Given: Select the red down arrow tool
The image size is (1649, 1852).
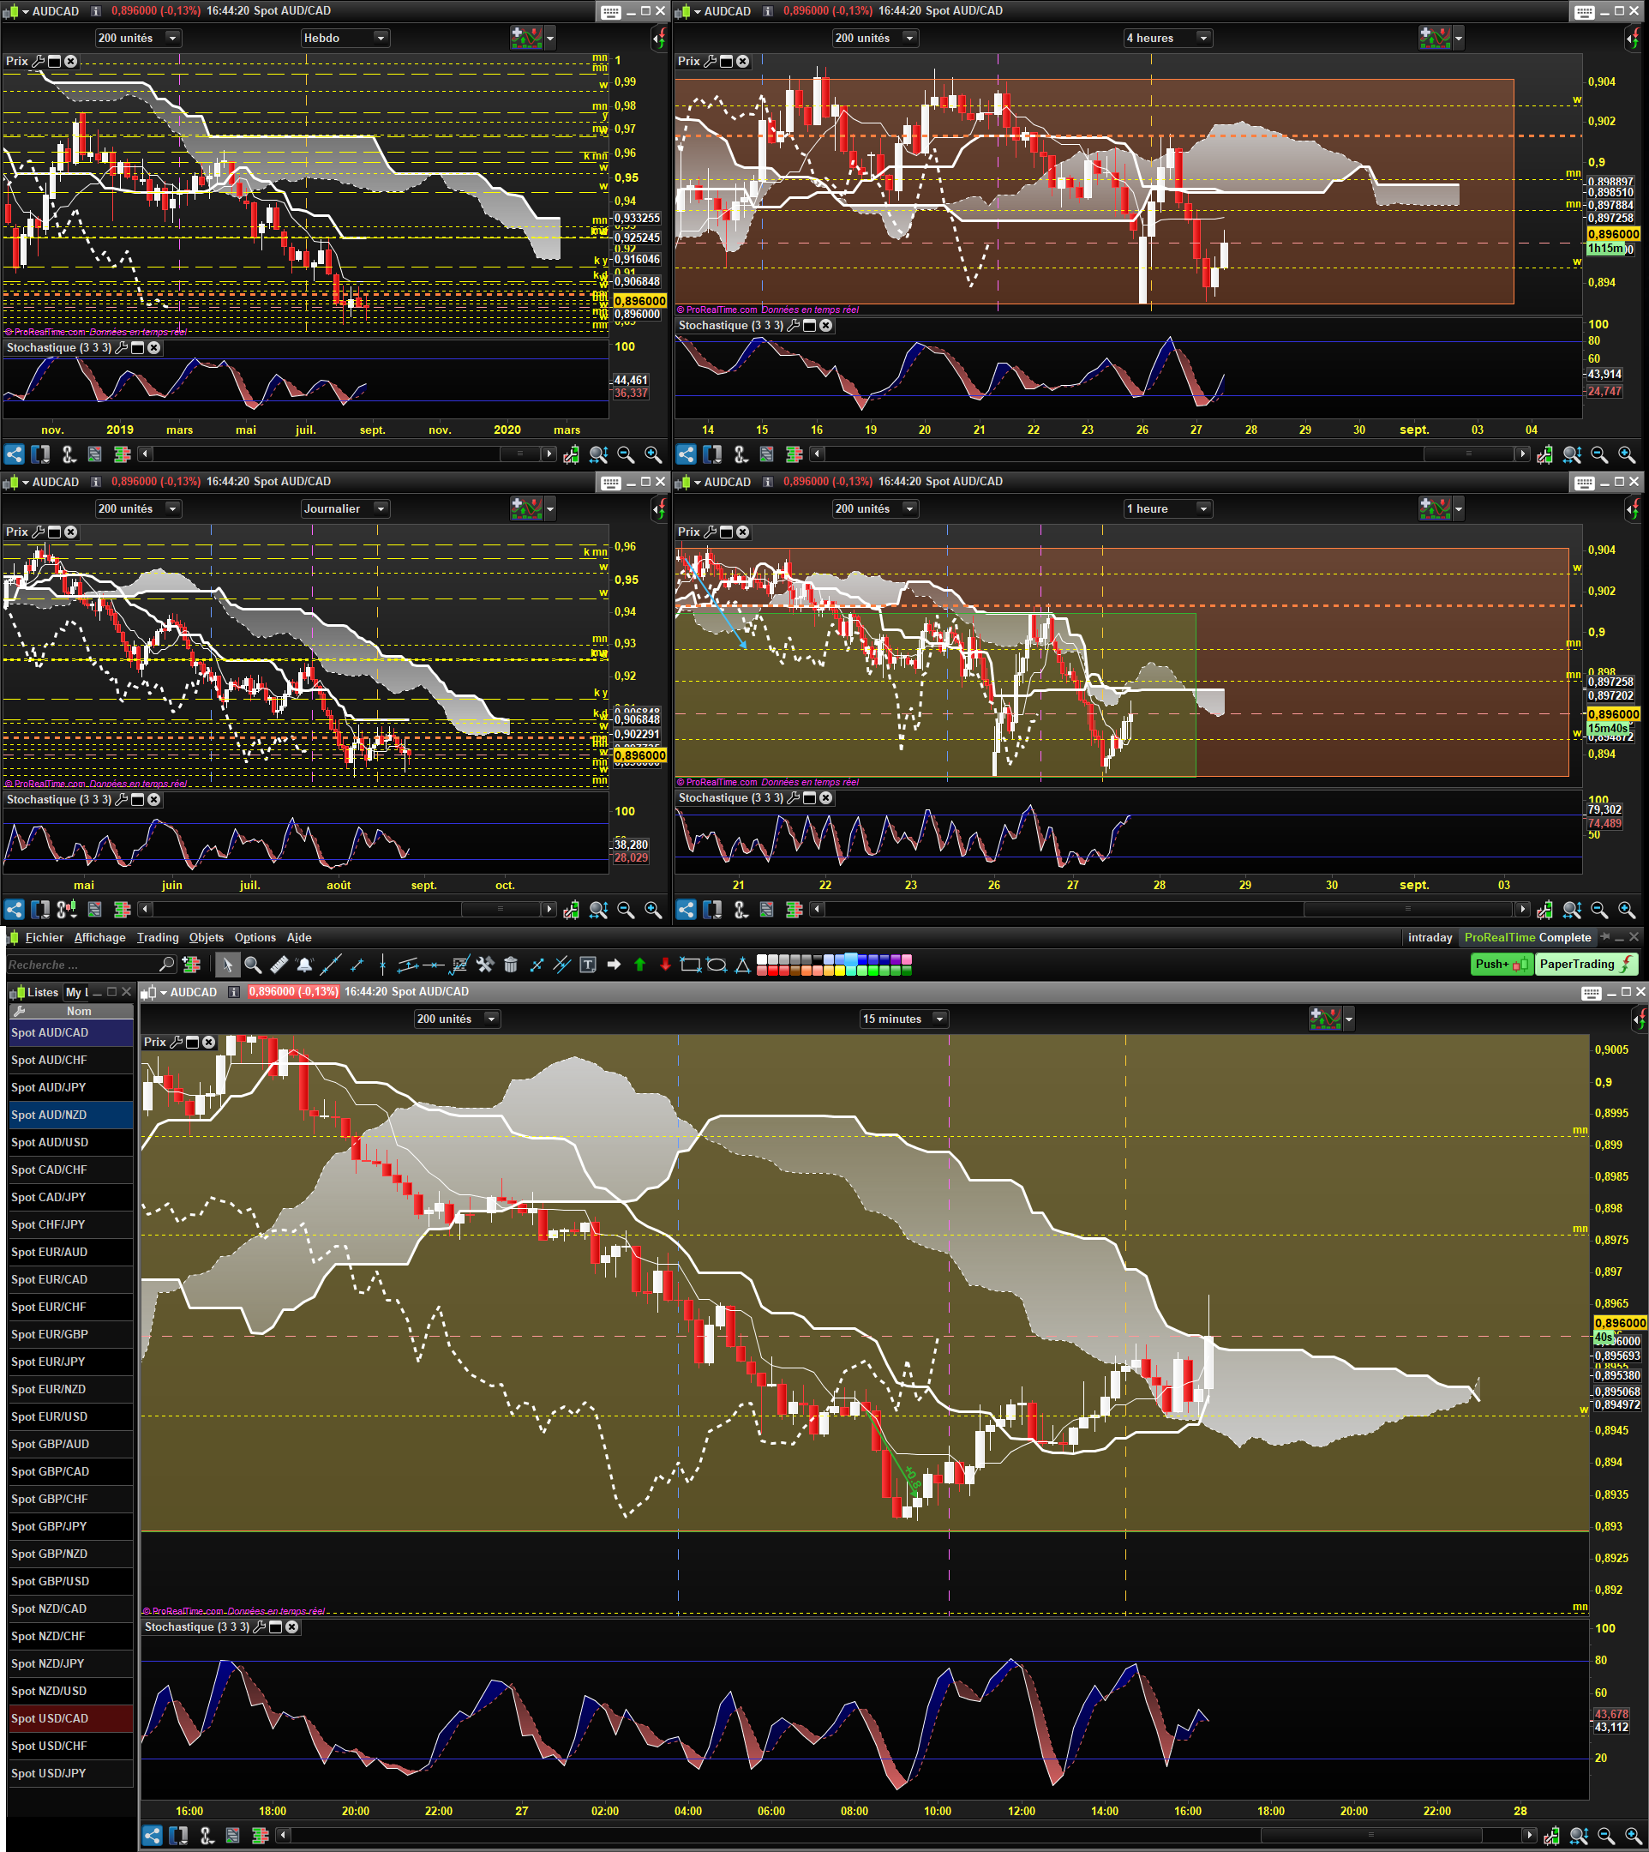Looking at the screenshot, I should pos(665,965).
